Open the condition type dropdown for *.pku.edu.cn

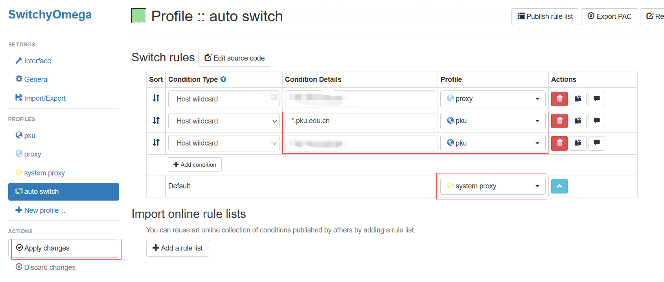[224, 121]
